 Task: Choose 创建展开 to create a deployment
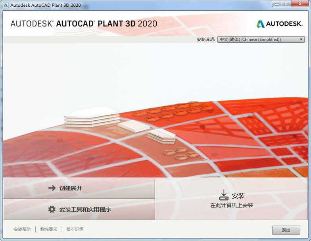[79, 188]
